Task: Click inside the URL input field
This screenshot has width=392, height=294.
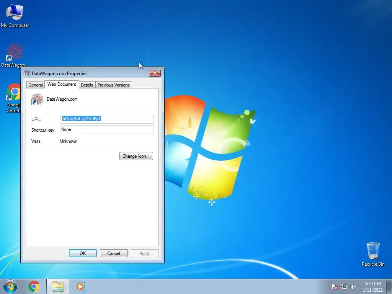Action: 107,119
